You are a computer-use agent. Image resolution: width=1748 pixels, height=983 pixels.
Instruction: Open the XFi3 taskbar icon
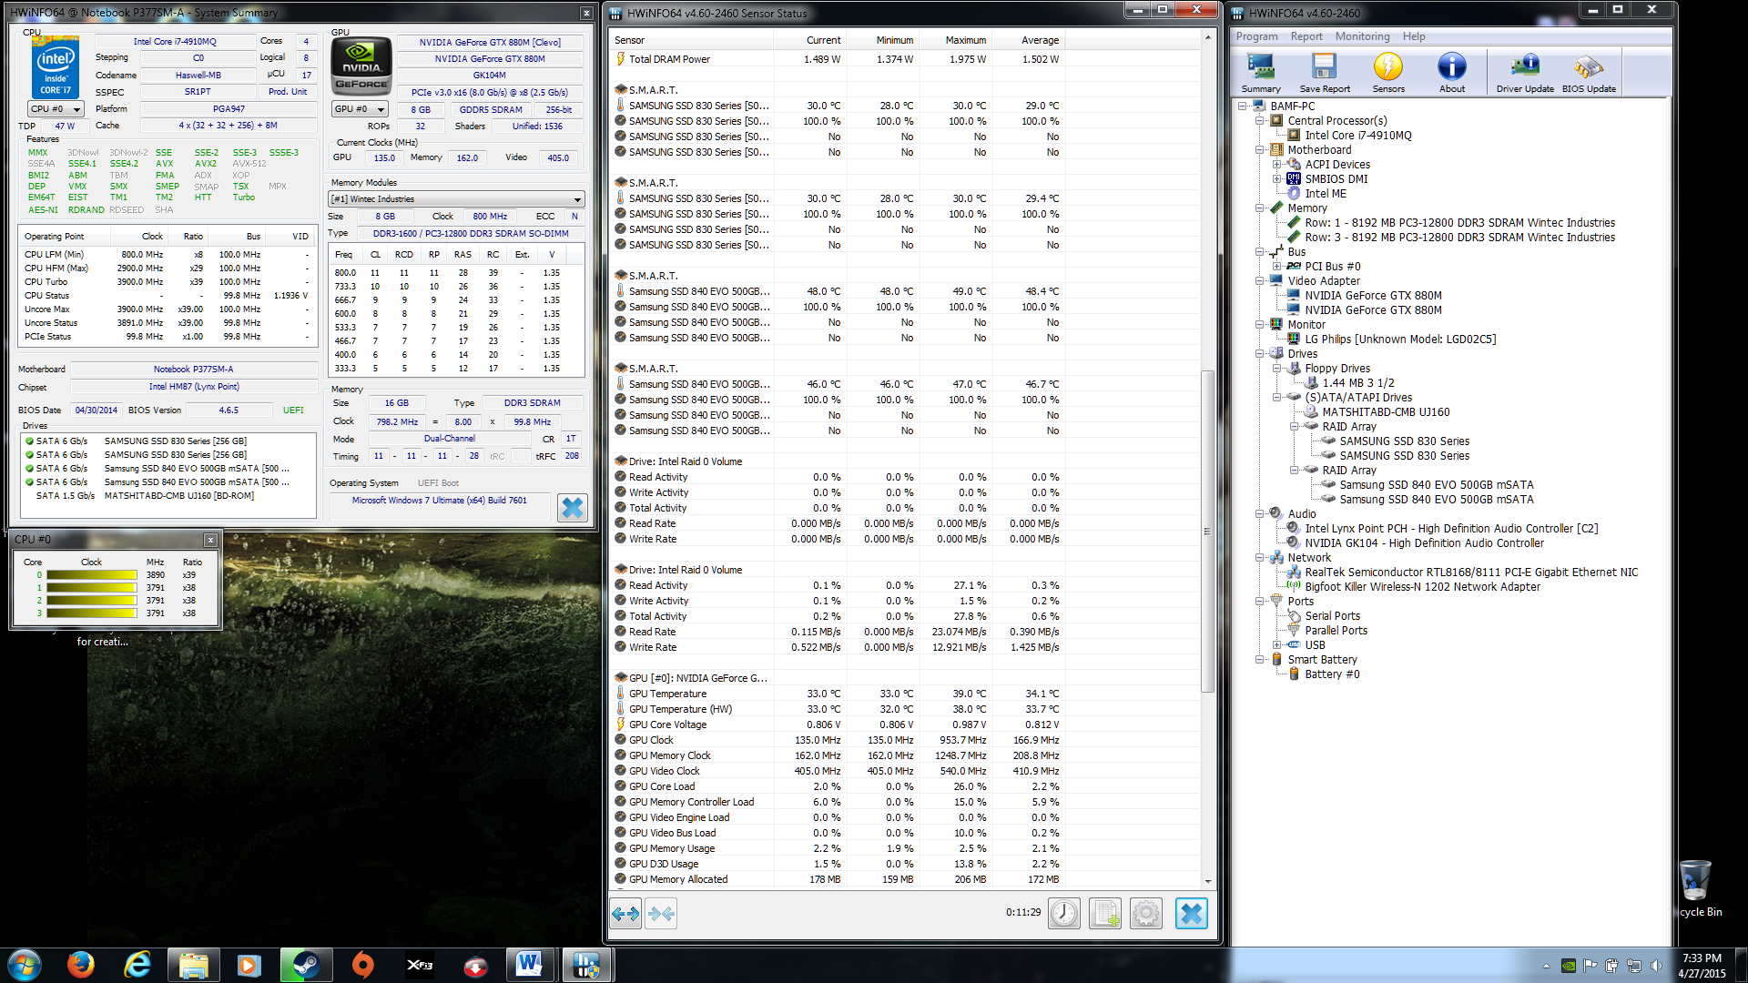[419, 965]
